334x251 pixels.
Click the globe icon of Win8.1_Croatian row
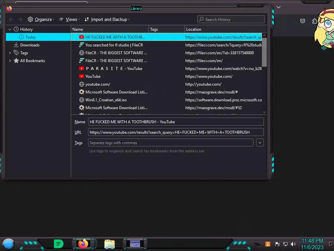[81, 100]
